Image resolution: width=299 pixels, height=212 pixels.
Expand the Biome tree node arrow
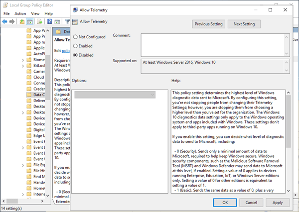23,60
